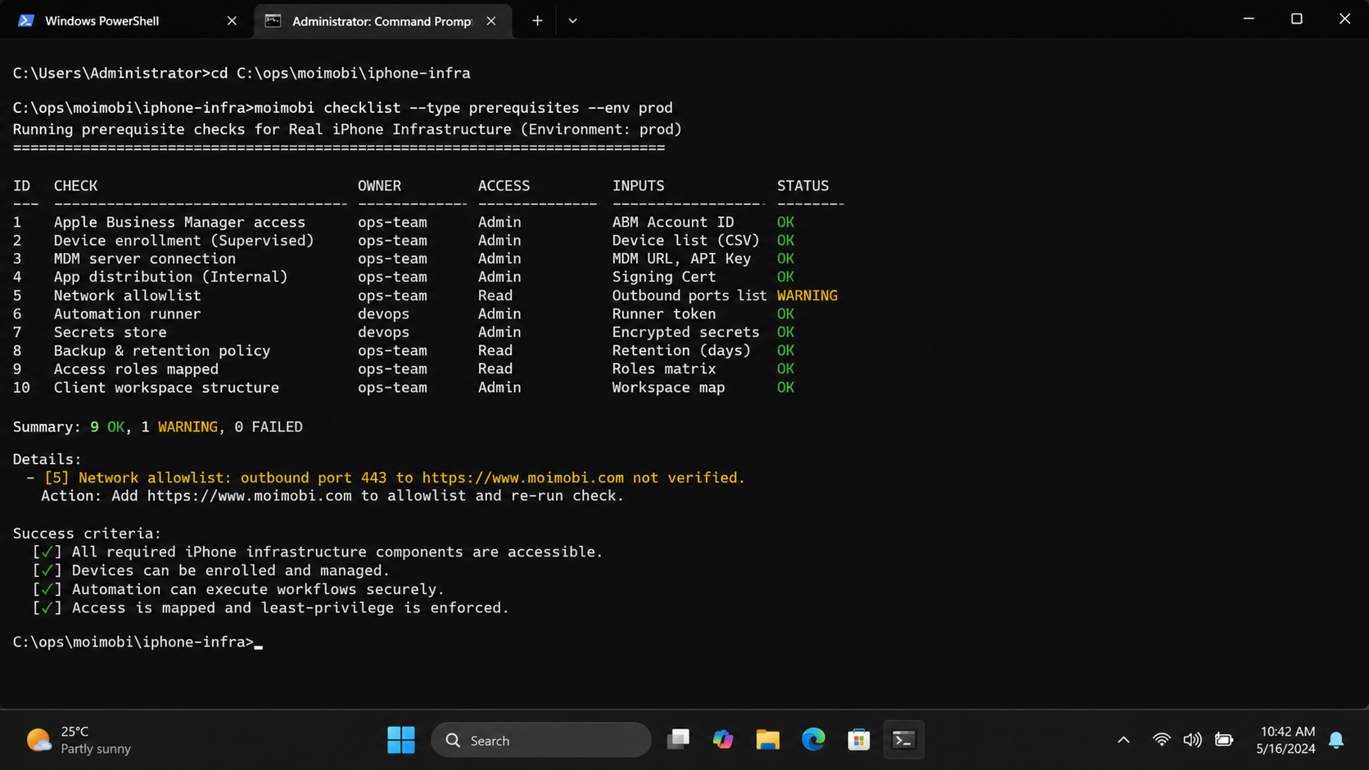
Task: Launch Copilot from the taskbar
Action: pyautogui.click(x=723, y=740)
